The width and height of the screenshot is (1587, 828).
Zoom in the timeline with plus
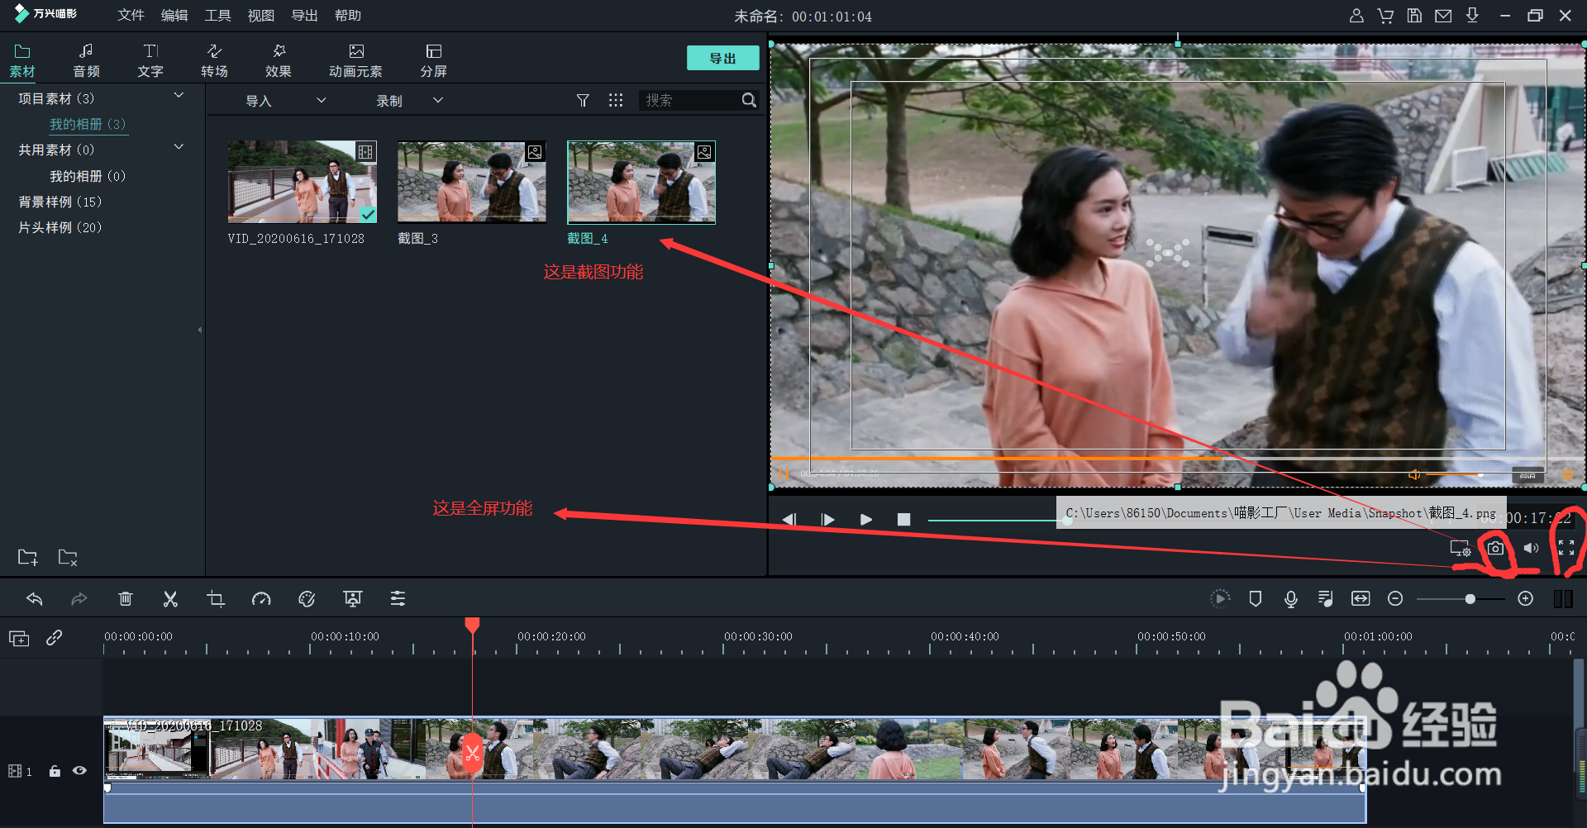[1526, 598]
